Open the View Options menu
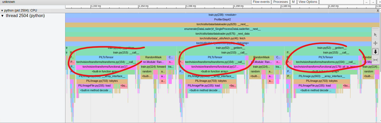The width and height of the screenshot is (381, 123). click(x=308, y=2)
